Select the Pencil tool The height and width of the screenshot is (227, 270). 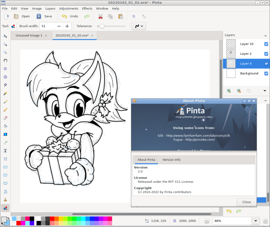click(5, 110)
